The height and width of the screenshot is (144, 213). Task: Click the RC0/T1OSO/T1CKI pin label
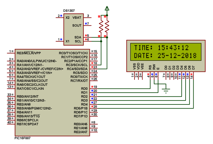point(73,53)
